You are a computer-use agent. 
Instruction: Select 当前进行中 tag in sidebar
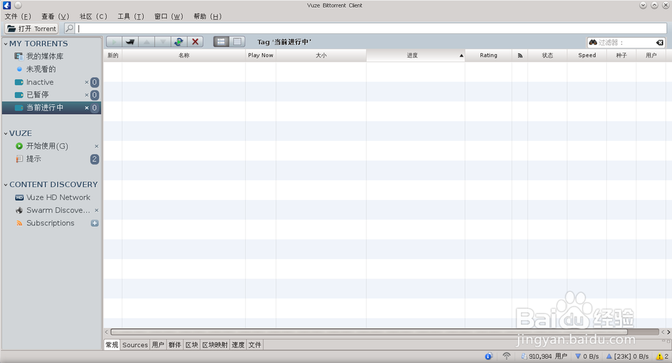[44, 107]
